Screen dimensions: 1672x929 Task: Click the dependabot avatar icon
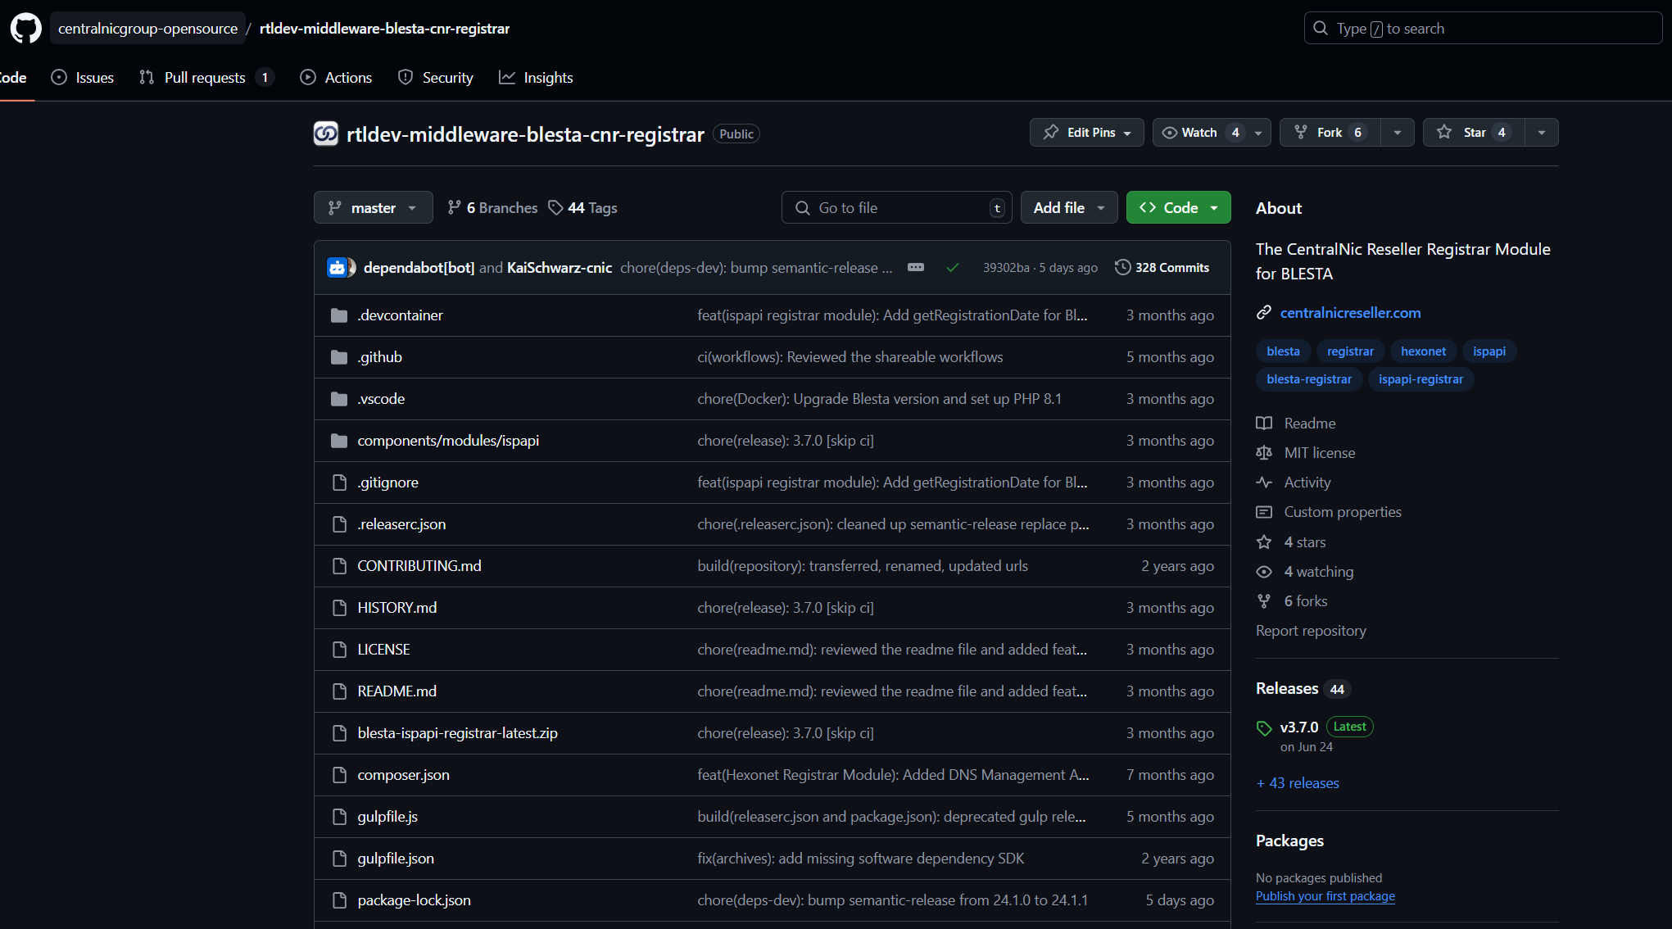click(338, 267)
